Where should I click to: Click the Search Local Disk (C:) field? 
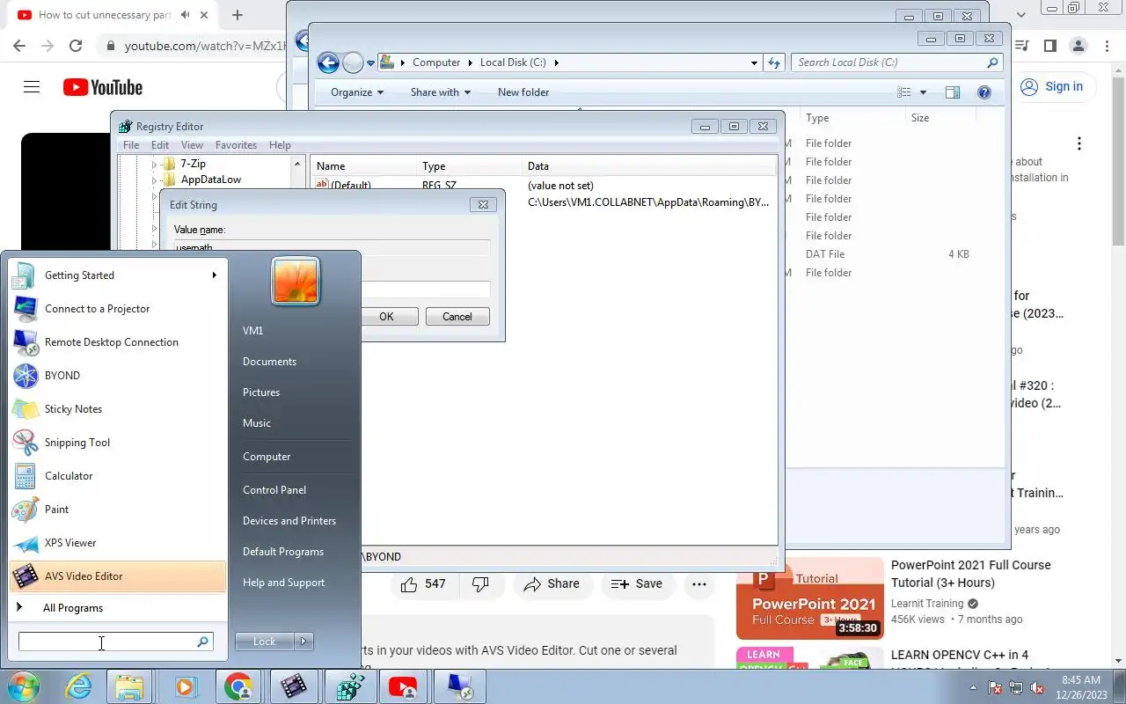click(897, 62)
